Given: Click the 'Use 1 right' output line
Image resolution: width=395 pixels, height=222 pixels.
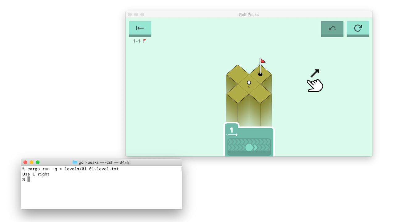Looking at the screenshot, I should 36,174.
